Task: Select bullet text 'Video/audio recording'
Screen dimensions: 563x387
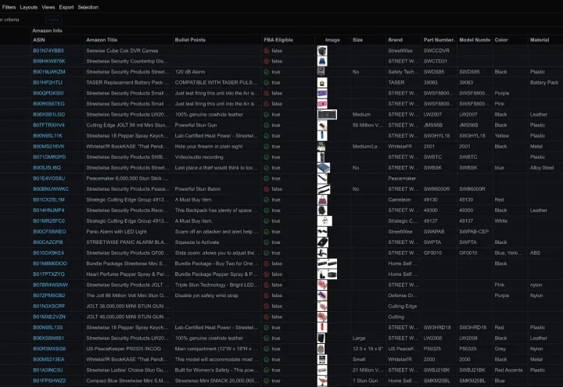Action: click(x=199, y=157)
